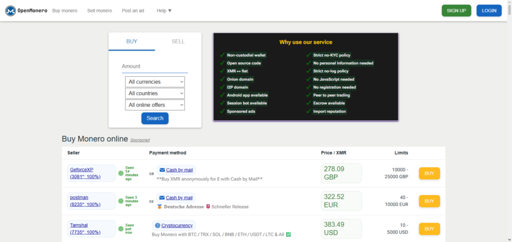Focus the Amount input field

pyautogui.click(x=155, y=66)
